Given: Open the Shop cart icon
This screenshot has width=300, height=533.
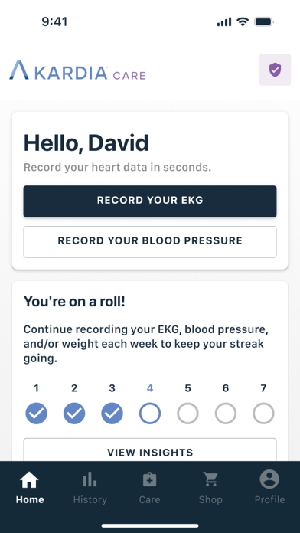Looking at the screenshot, I should (x=210, y=480).
